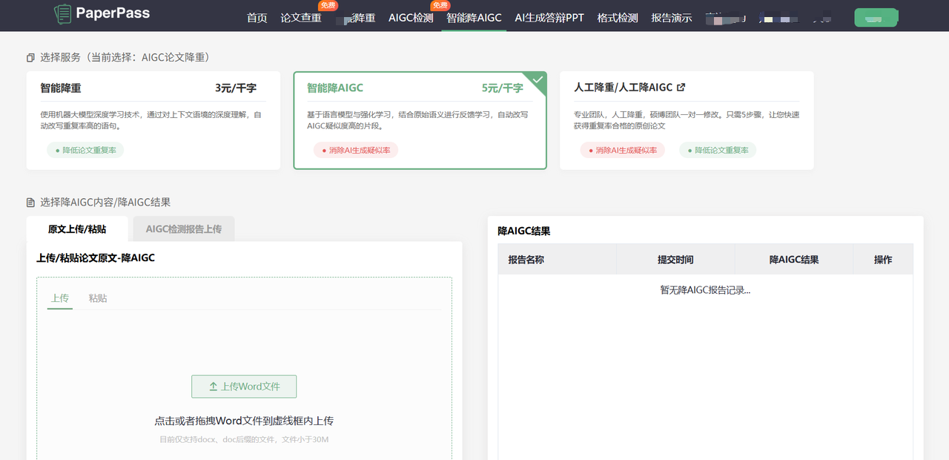Click the 3元/千字 price text
Screen dimensions: 949x460
(236, 88)
